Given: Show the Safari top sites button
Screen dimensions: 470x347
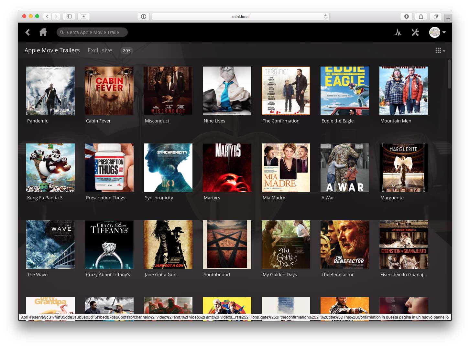Looking at the screenshot, I should (x=83, y=16).
